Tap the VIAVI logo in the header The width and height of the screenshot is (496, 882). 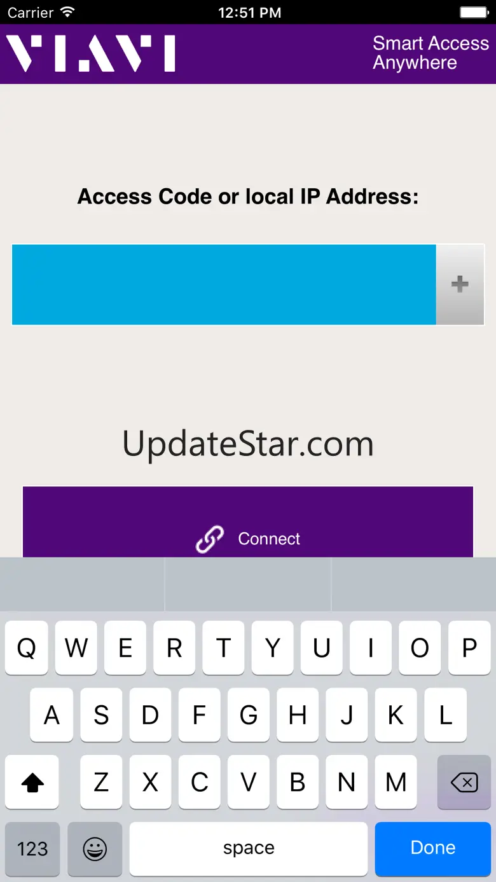(x=91, y=53)
